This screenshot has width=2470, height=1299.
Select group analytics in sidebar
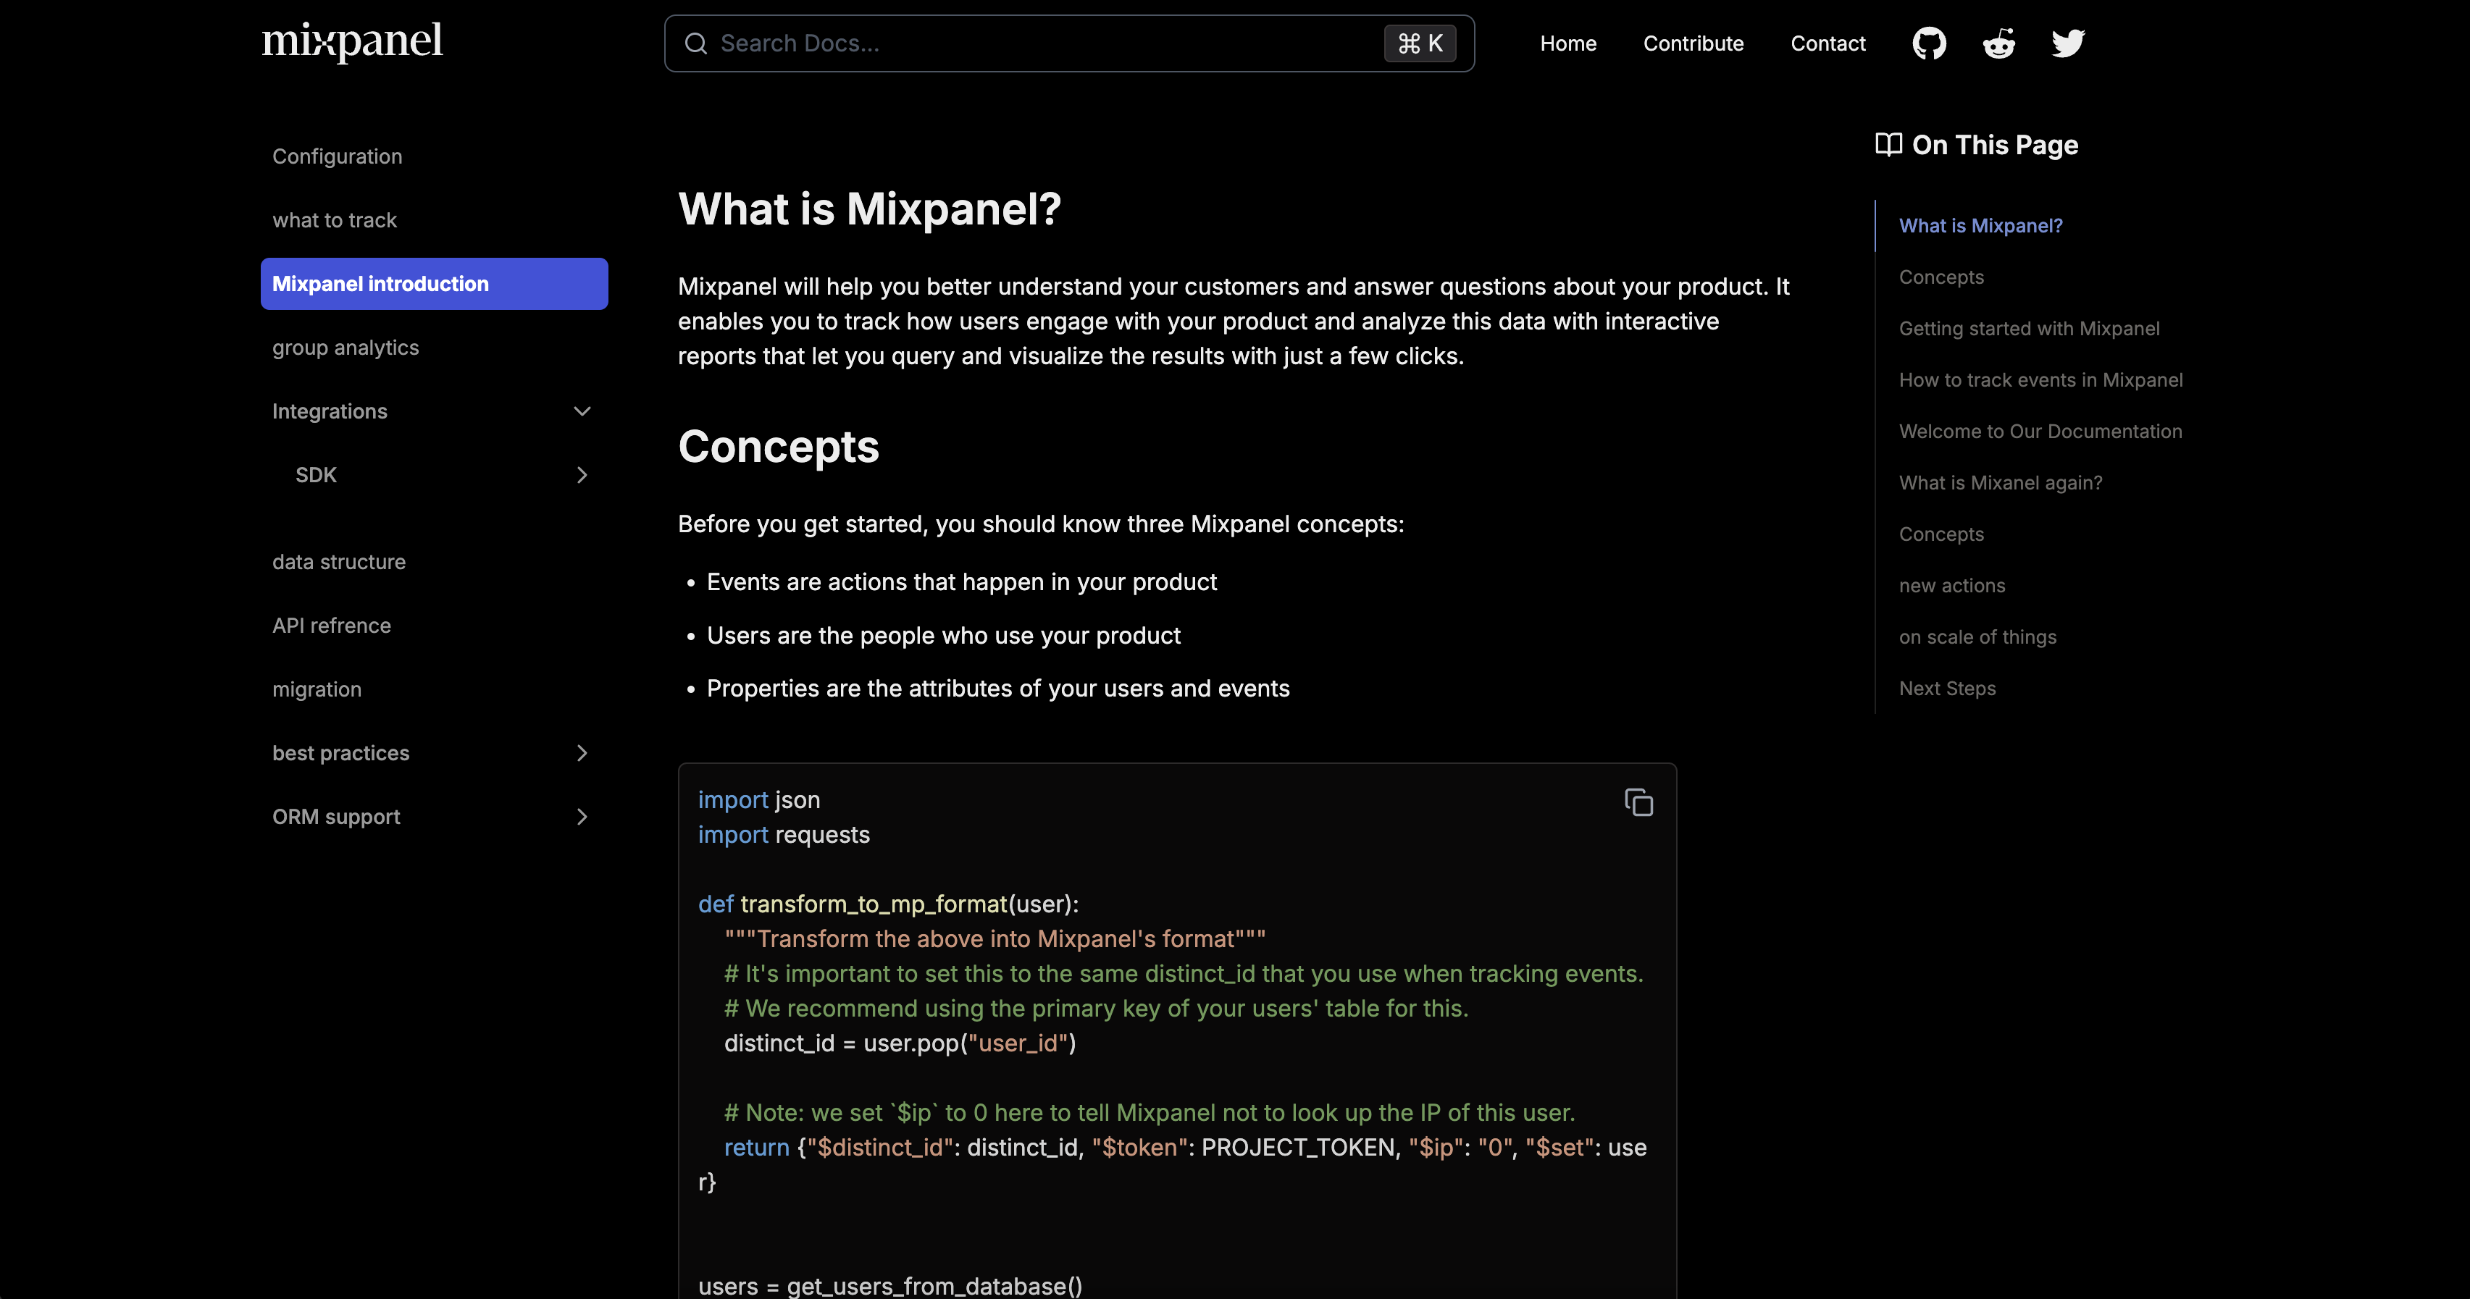[x=346, y=348]
